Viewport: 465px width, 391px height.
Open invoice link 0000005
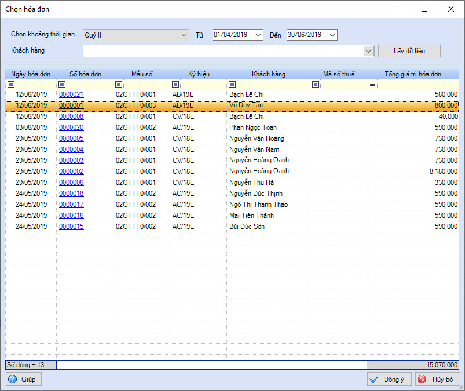click(x=71, y=138)
